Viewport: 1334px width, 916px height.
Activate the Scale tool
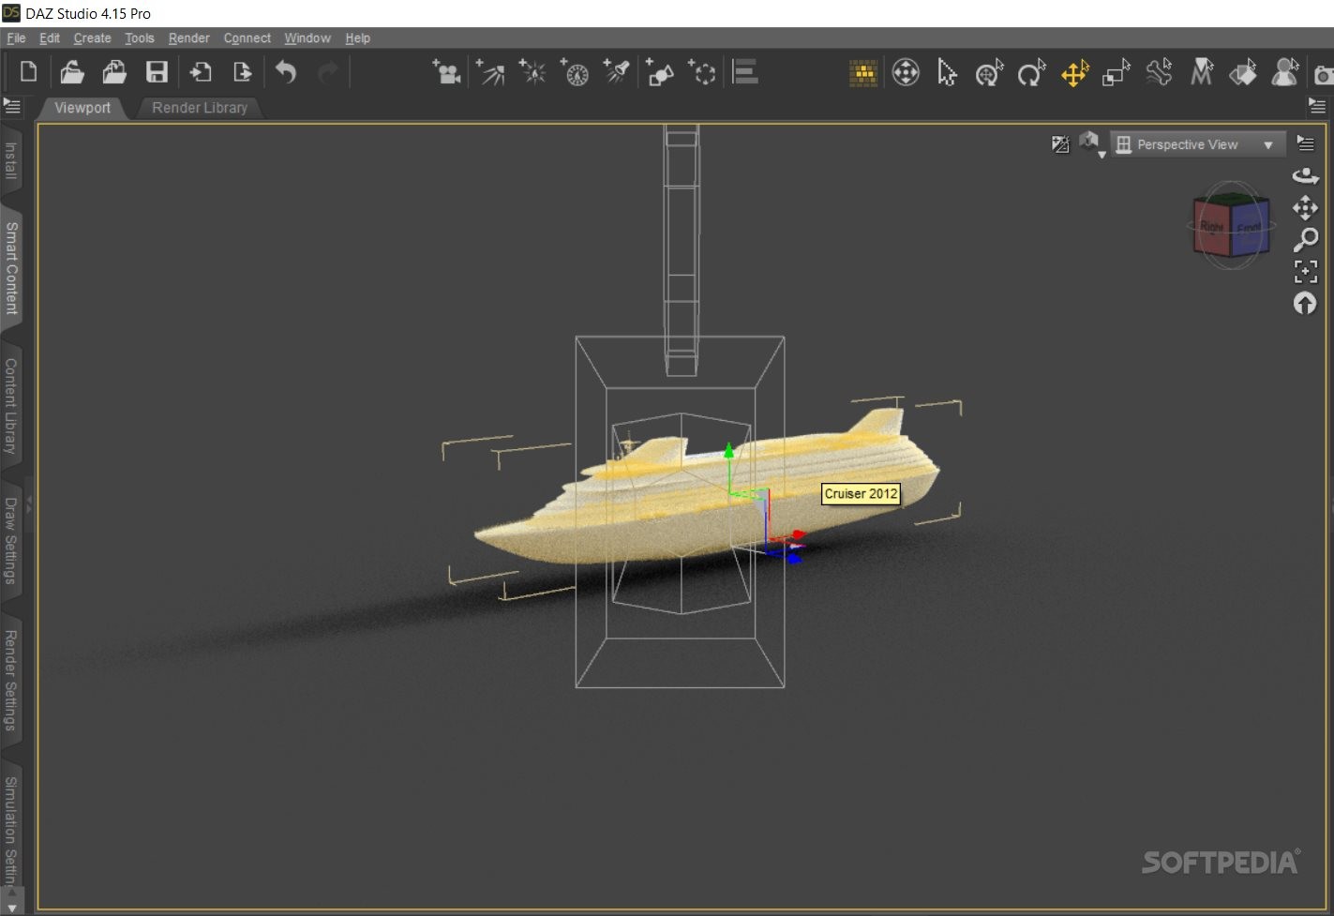click(1116, 72)
